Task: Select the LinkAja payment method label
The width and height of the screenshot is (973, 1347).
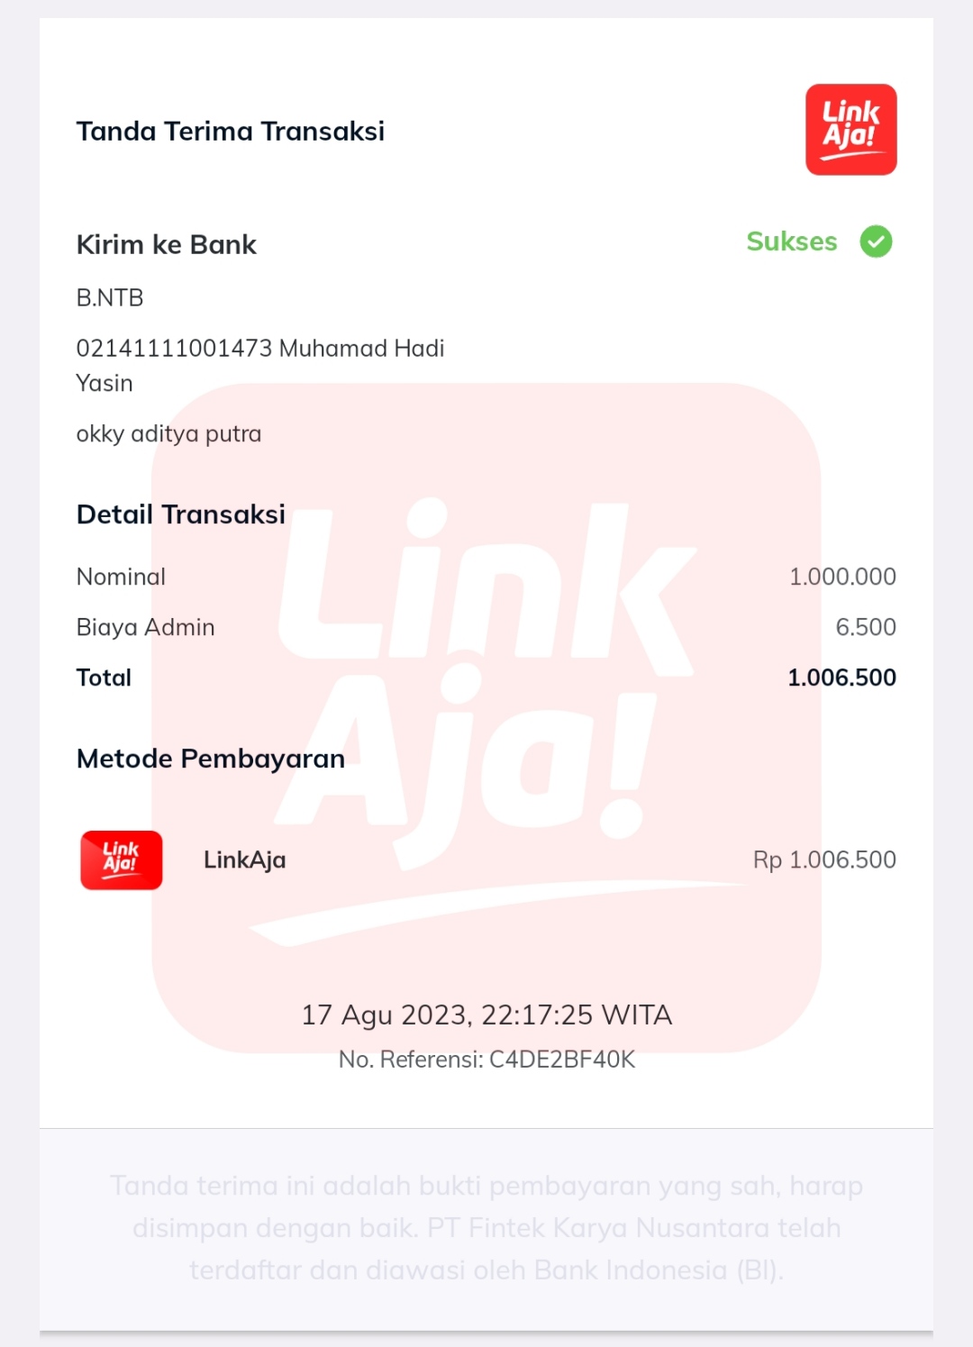Action: pos(245,860)
